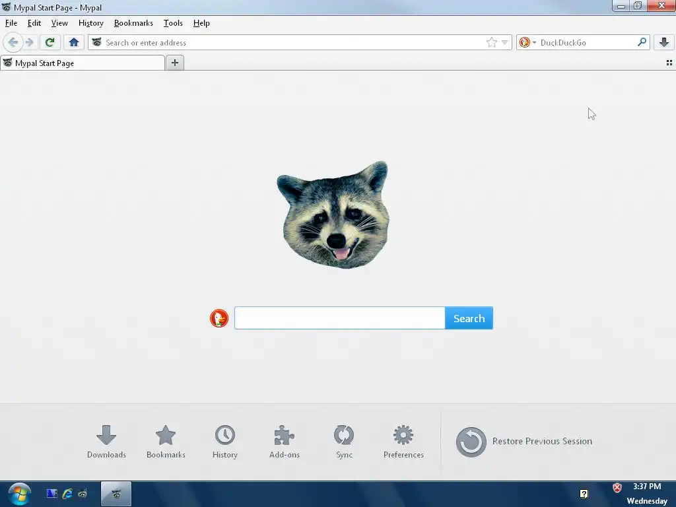Click Restore Previous Session
Image resolution: width=676 pixels, height=507 pixels.
click(524, 442)
